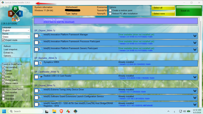
Task: Open the clock and date in taskbar
Action: tap(197, 111)
